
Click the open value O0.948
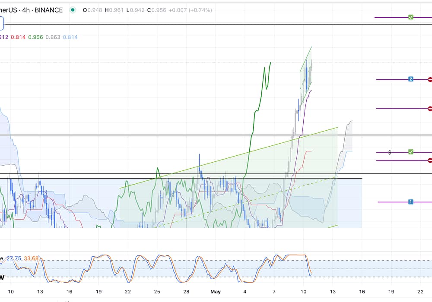tap(92, 10)
